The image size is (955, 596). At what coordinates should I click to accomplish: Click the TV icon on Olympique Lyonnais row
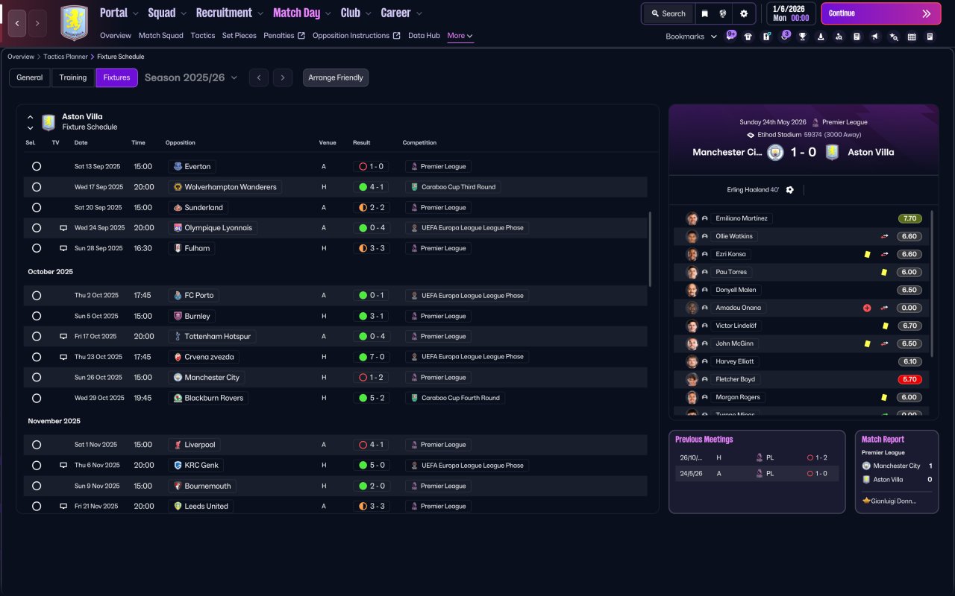63,228
